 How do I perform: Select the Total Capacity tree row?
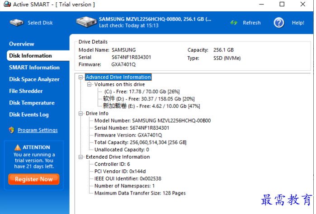141,142
